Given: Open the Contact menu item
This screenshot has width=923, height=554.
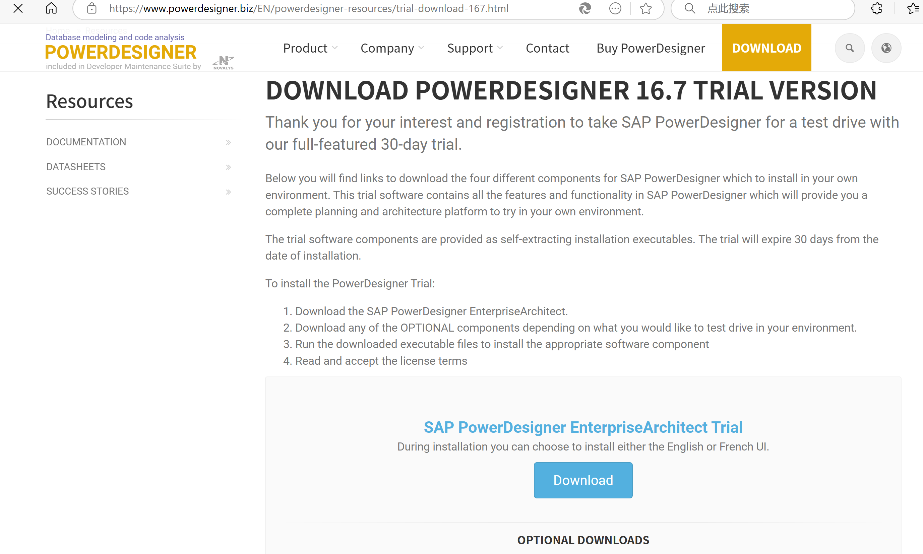Looking at the screenshot, I should (547, 48).
